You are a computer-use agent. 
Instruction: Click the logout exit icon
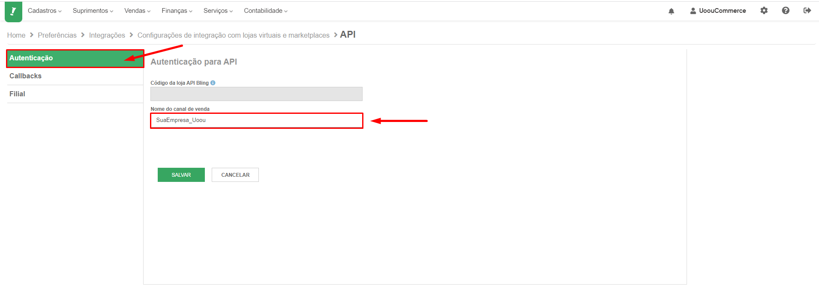pyautogui.click(x=807, y=11)
